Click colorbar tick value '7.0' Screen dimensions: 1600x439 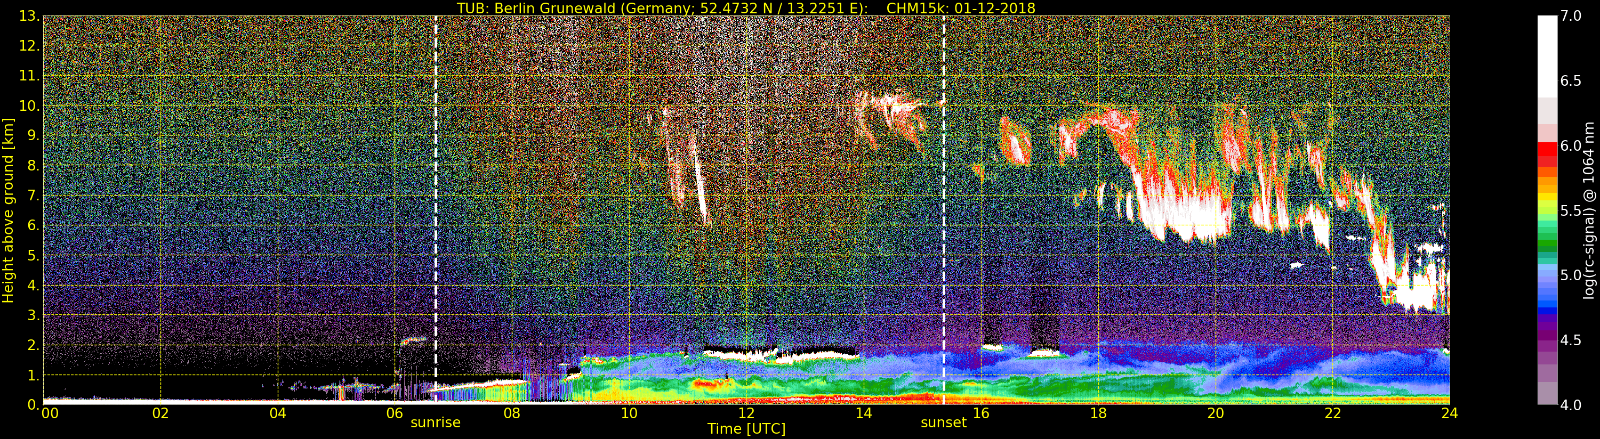click(x=1571, y=16)
